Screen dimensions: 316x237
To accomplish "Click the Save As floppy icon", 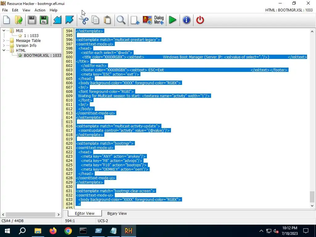I will pyautogui.click(x=44, y=20).
